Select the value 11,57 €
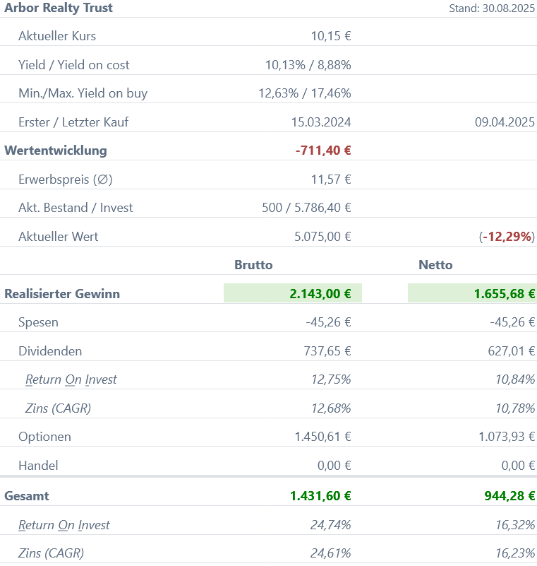The image size is (537, 566). pos(331,179)
